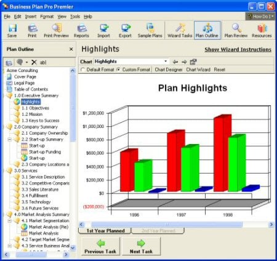Click the Export toolbar icon

click(x=125, y=31)
